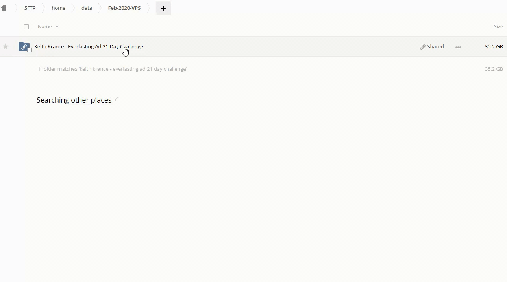
Task: Tick the checkbox on the Keith Krance folder
Action: (x=30, y=50)
